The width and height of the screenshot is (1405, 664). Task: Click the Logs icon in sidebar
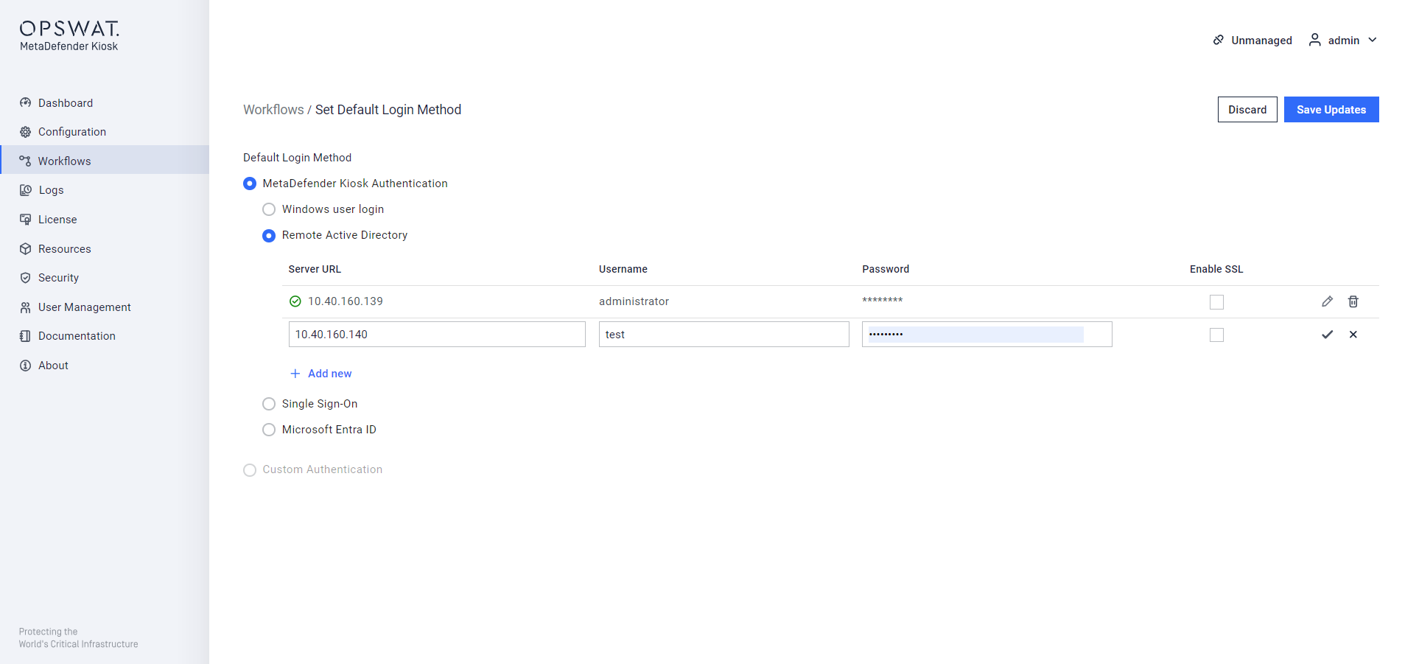pyautogui.click(x=25, y=190)
